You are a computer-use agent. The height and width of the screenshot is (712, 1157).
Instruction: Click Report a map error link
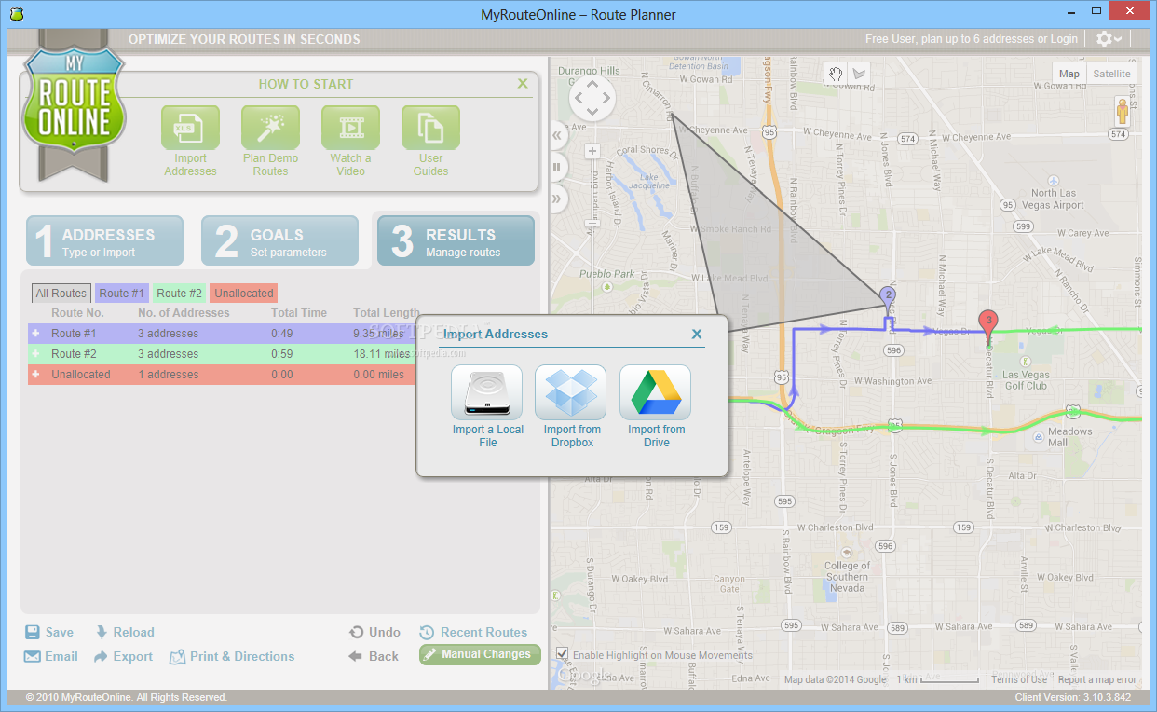tap(1097, 679)
